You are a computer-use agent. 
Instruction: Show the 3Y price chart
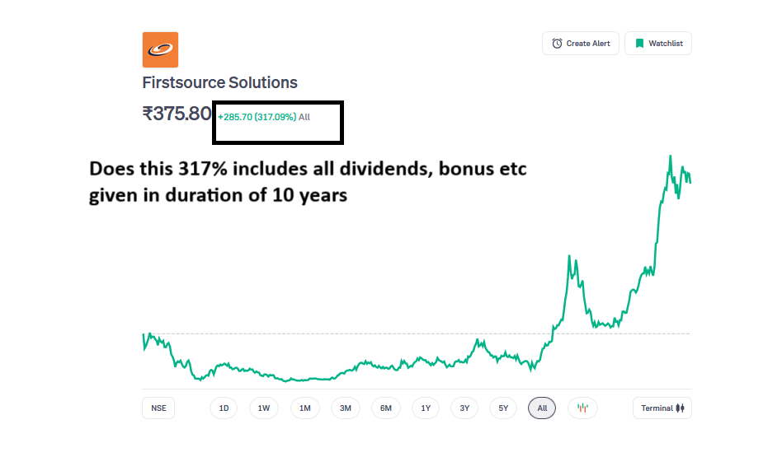point(464,408)
